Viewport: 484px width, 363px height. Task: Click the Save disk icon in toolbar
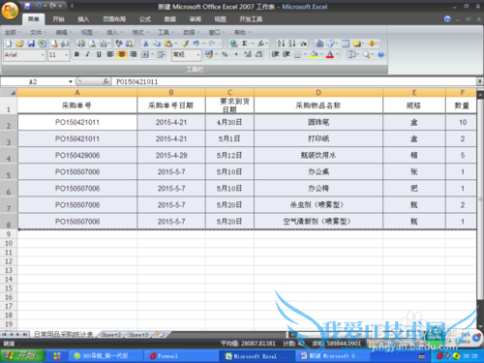tap(31, 44)
